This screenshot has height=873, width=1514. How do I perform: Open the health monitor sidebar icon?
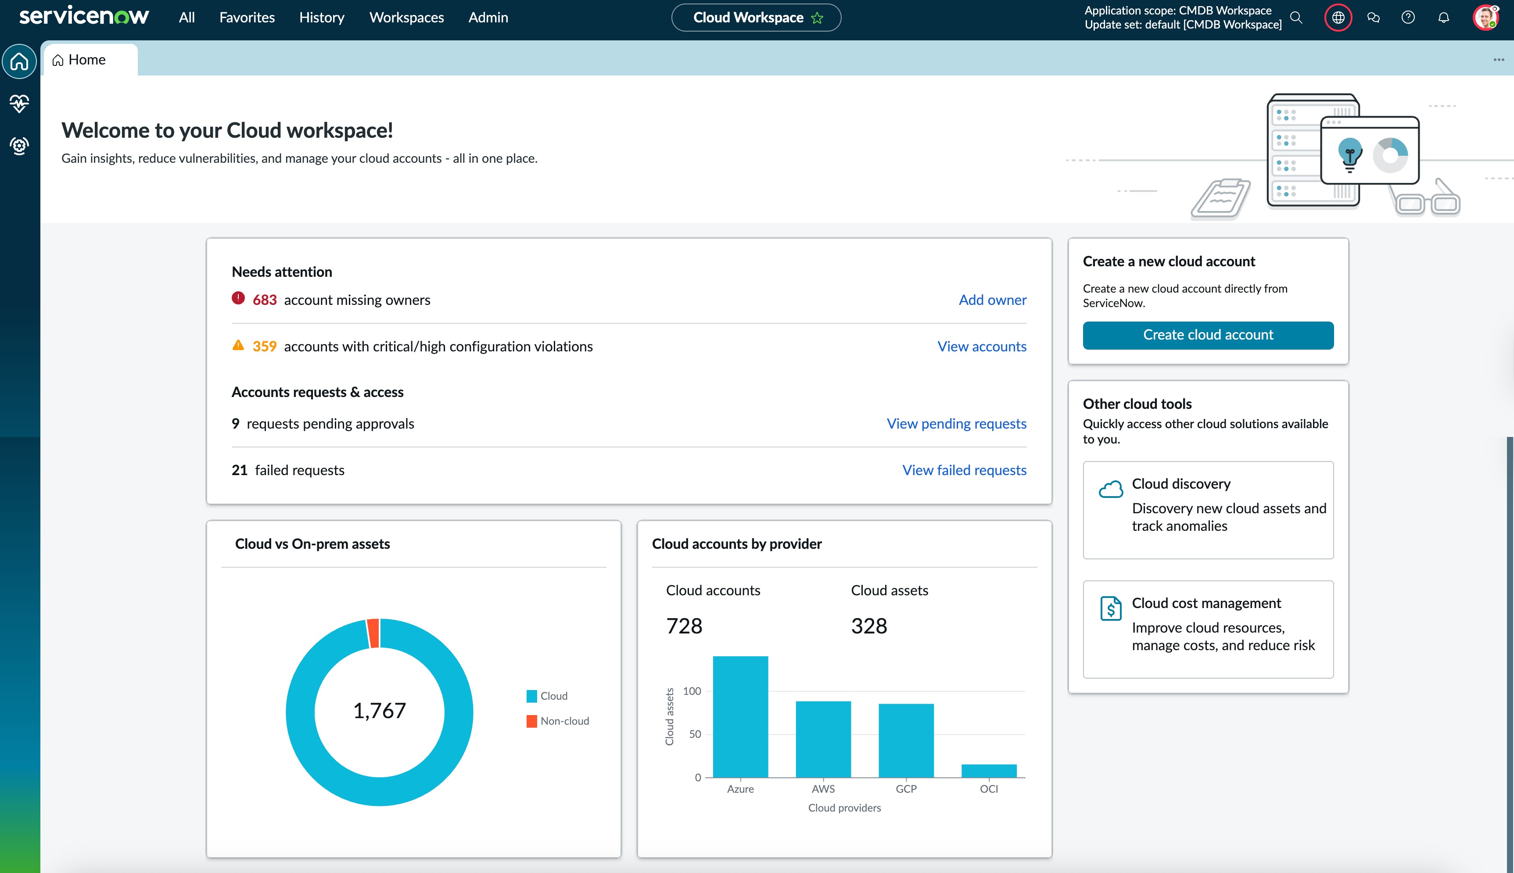(19, 103)
